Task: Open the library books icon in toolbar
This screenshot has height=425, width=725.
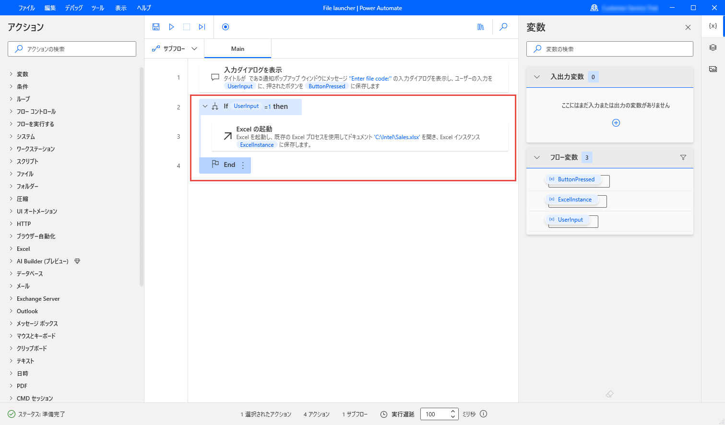Action: 481,27
